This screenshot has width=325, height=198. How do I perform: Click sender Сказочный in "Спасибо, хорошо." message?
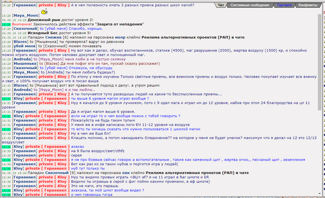[x=25, y=29]
